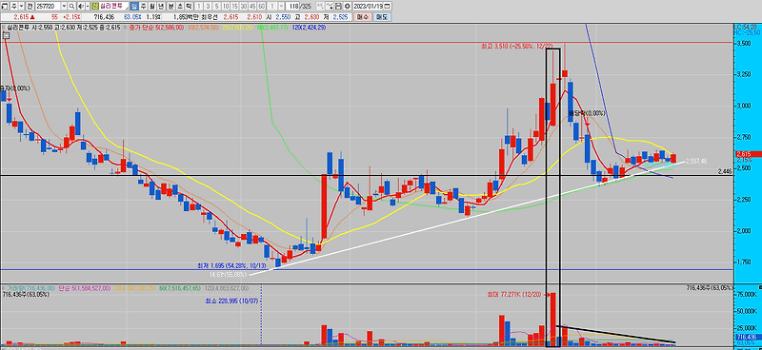Screen dimensions: 762x350
Task: Click the 2,446 horizontal line price tag
Action: coord(725,172)
